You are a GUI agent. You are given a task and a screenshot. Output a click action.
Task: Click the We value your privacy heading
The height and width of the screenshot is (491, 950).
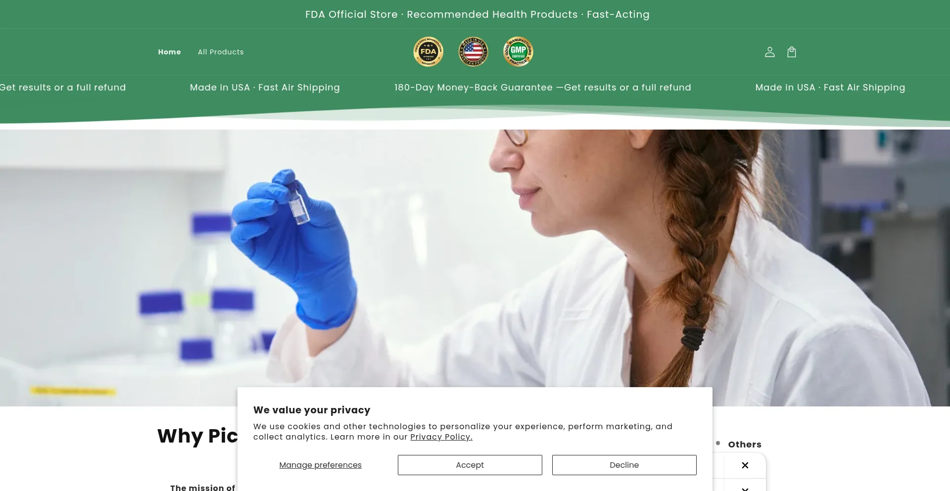pos(312,410)
